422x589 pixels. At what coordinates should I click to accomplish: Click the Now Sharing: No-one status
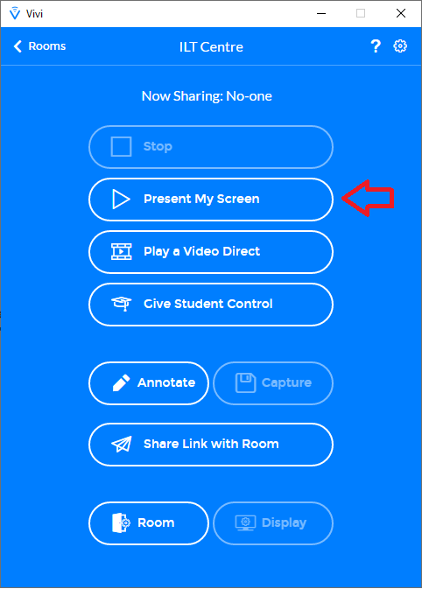point(207,96)
